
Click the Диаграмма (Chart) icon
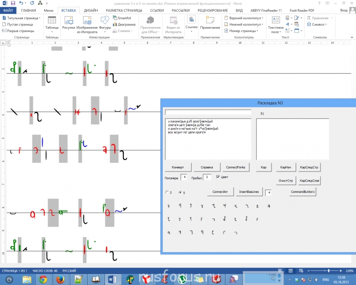pyautogui.click(x=123, y=24)
